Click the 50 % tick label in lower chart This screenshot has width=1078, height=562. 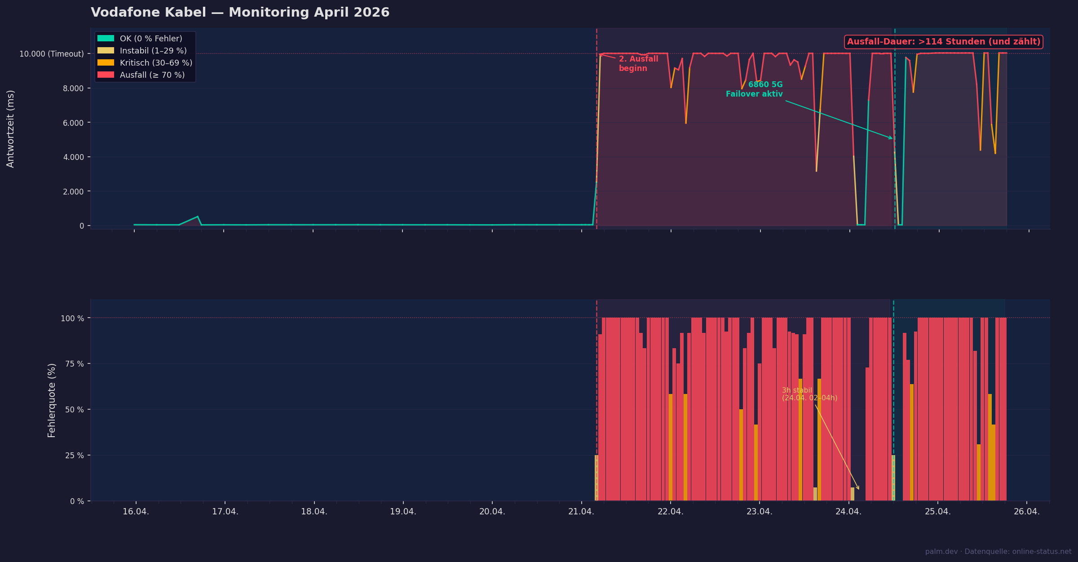(74, 410)
